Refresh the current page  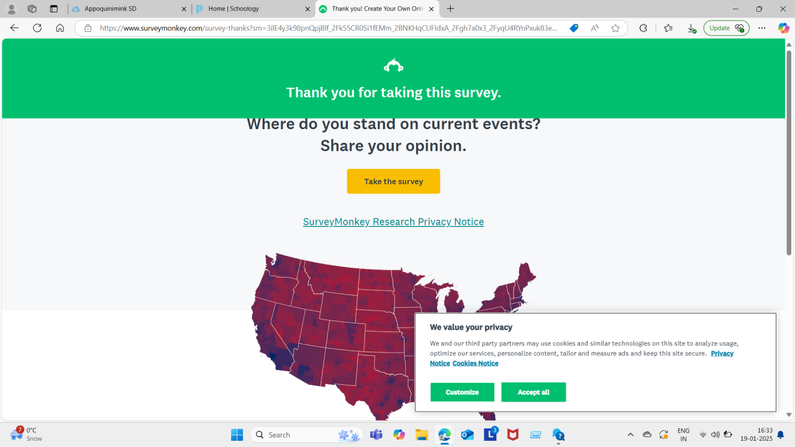[x=37, y=28]
